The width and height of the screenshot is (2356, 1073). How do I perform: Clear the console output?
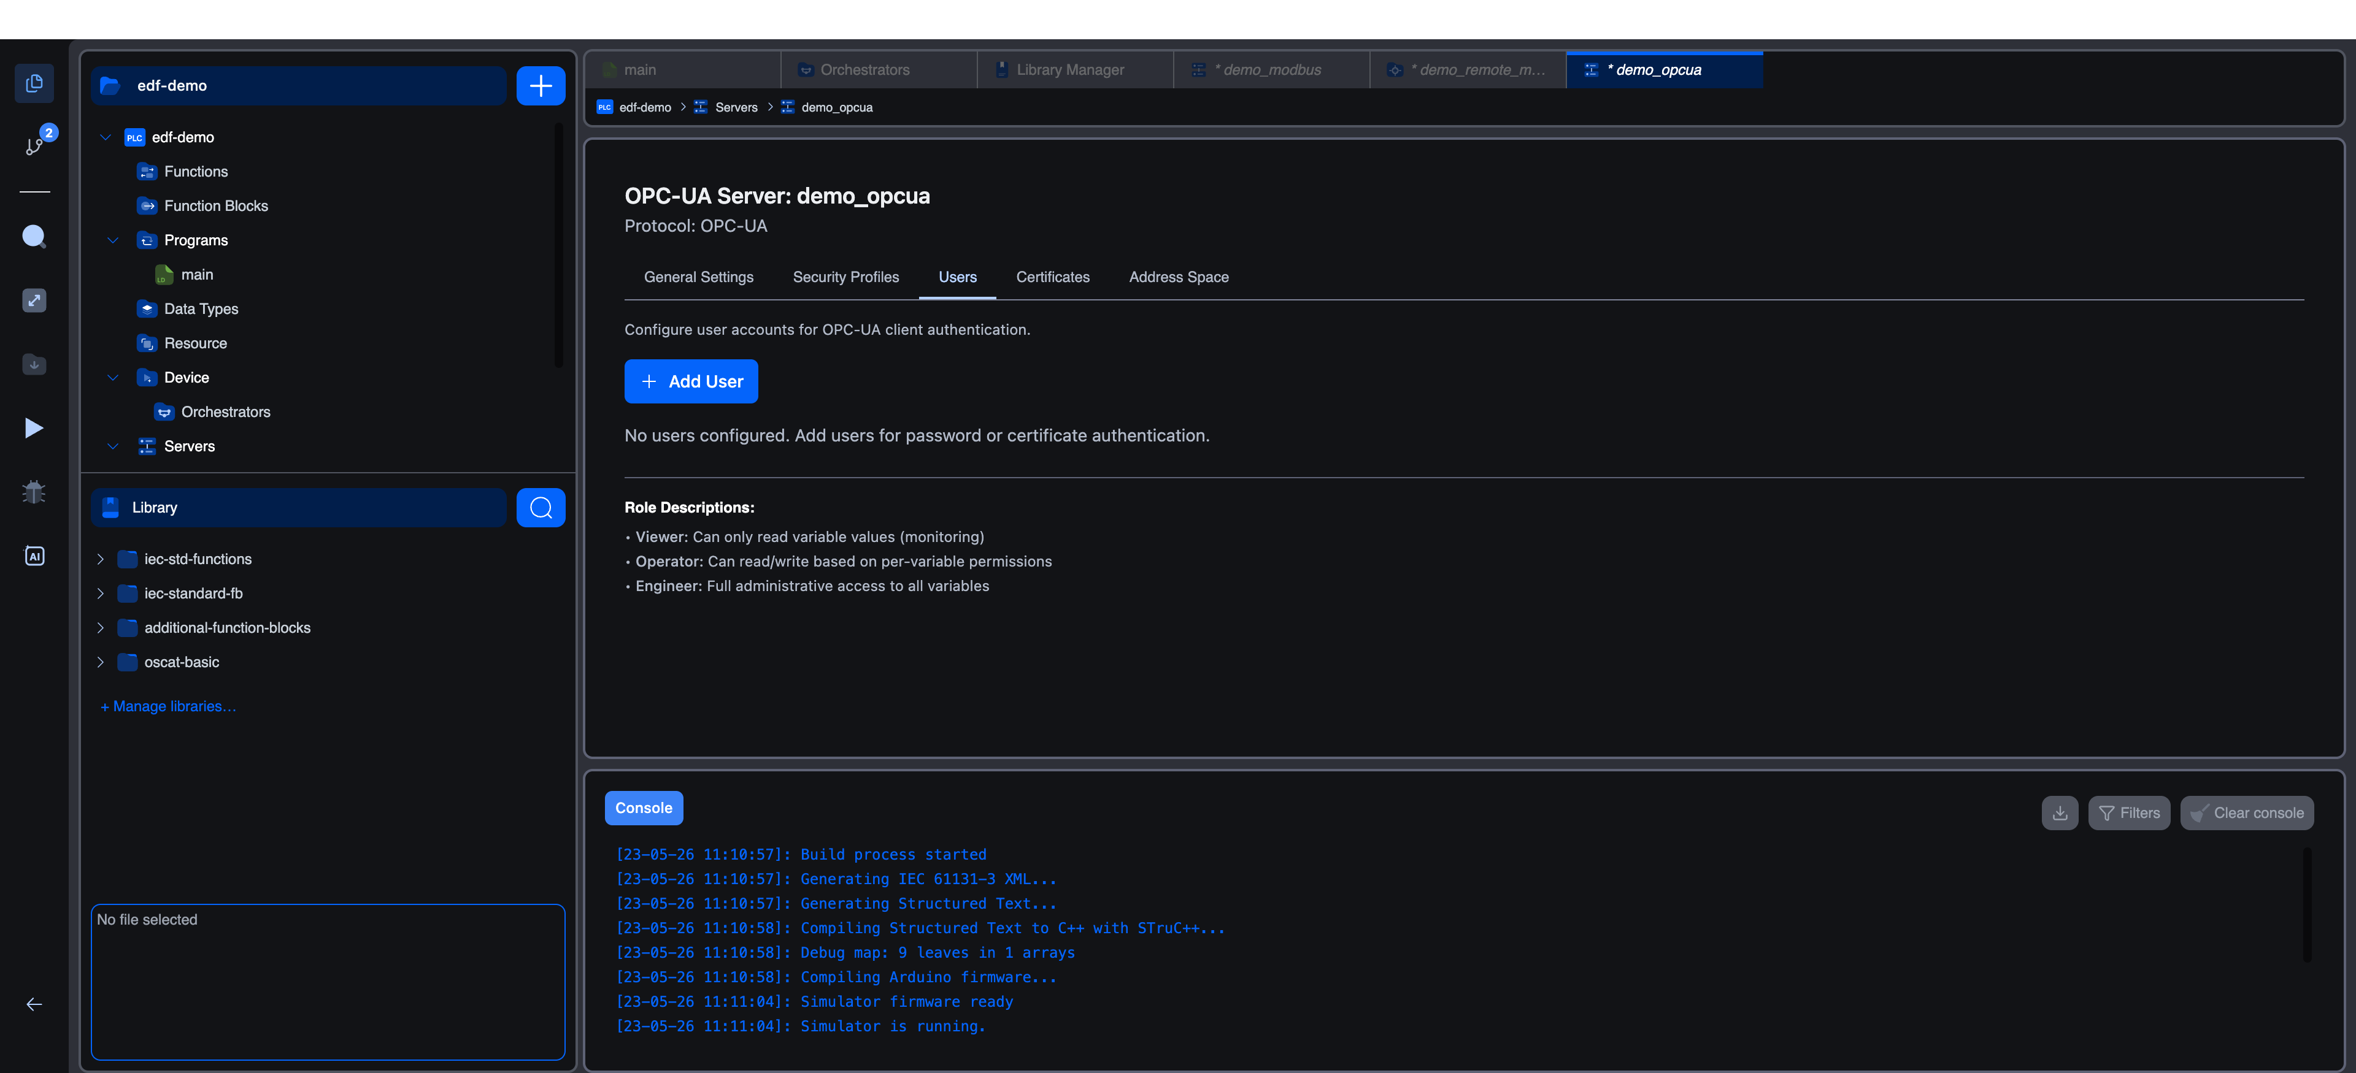click(x=2246, y=812)
